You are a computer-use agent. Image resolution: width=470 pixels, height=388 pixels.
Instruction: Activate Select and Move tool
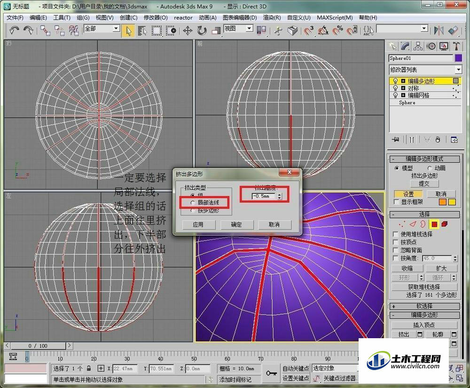point(188,31)
